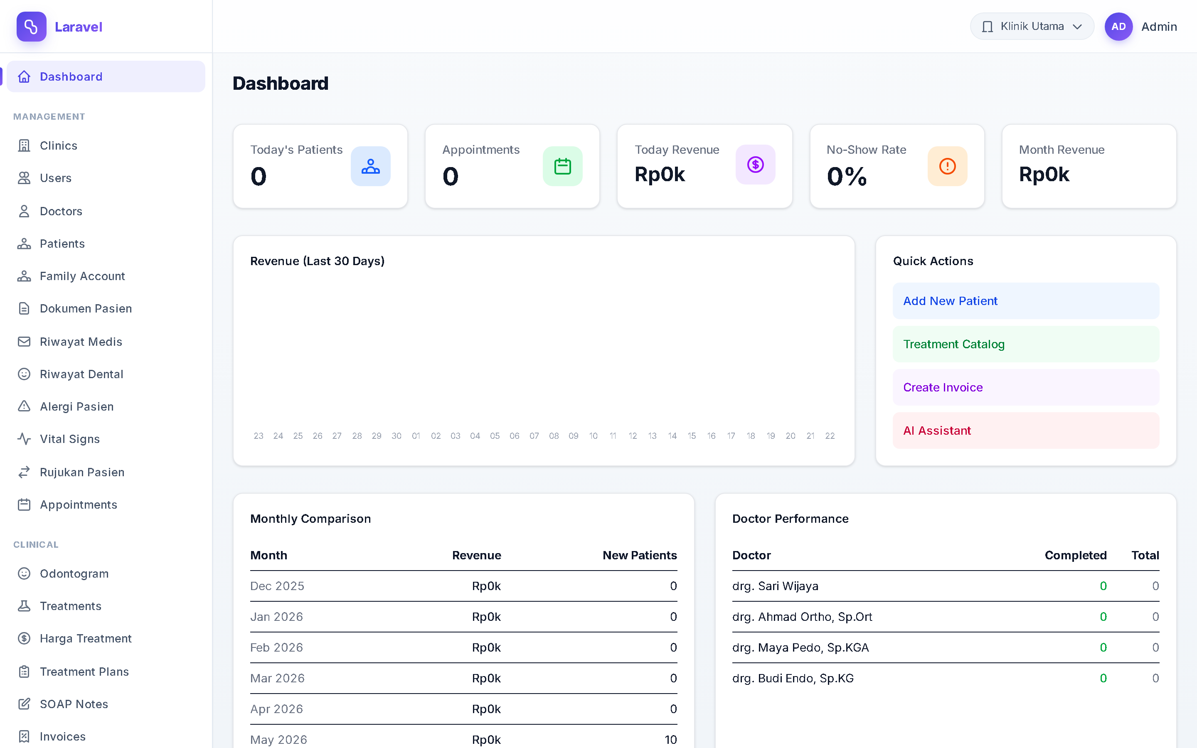
Task: Click chart axis label 01
Action: click(416, 436)
